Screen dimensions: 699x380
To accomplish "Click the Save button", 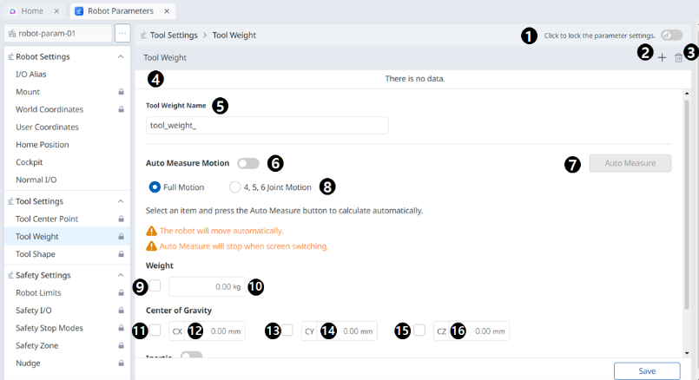I will tap(646, 370).
